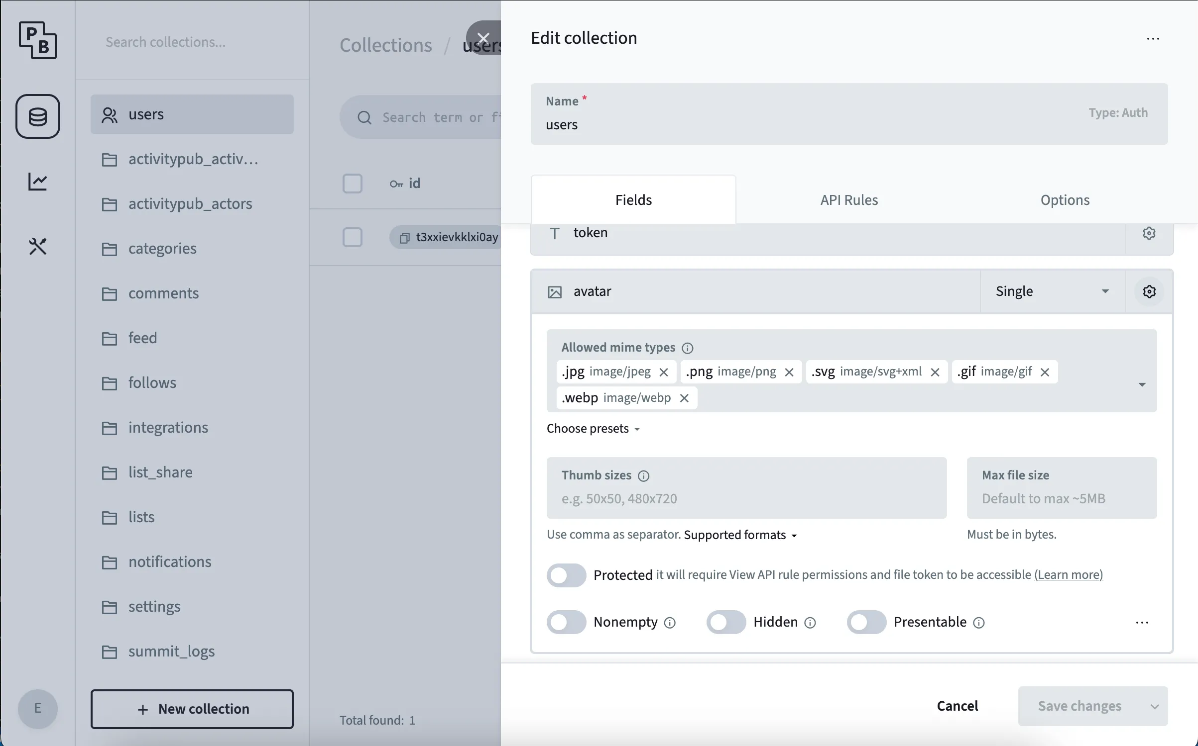Click the Max file size input field

click(1061, 498)
